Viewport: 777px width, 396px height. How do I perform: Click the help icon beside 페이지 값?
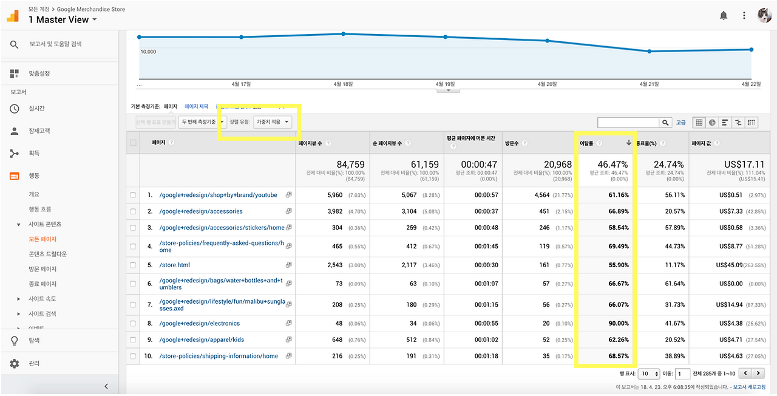tap(716, 143)
